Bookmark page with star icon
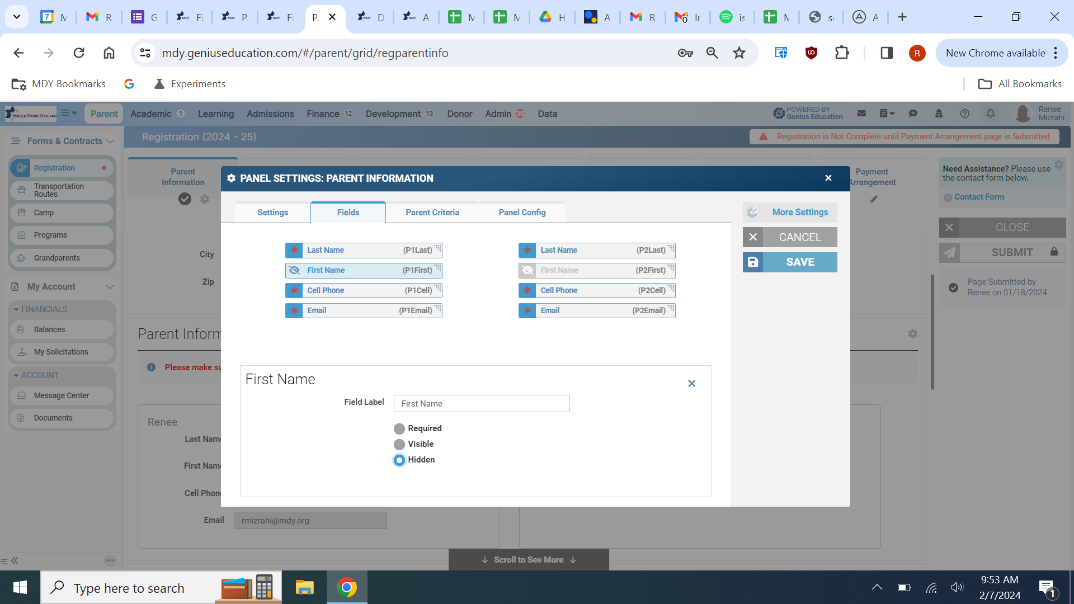Screen dimensions: 1074x604 [739, 53]
